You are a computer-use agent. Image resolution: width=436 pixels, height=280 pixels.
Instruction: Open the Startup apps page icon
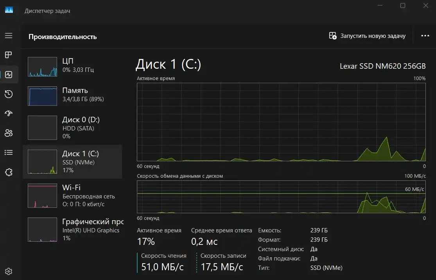point(9,113)
